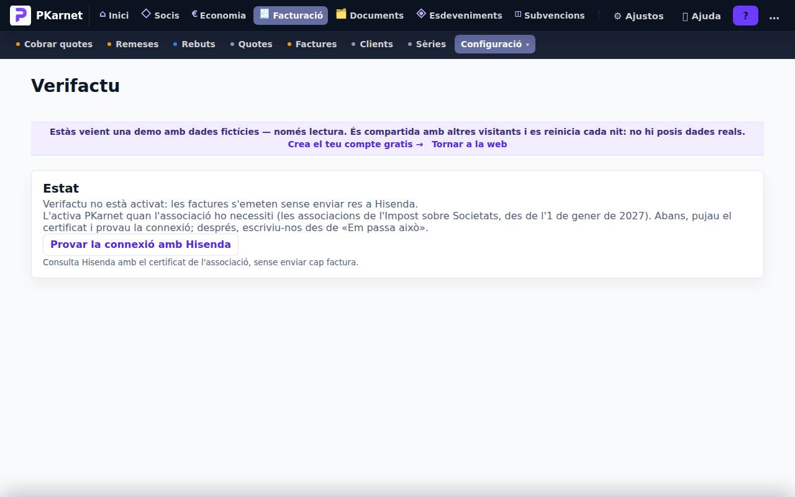Expand the Configuració dropdown
795x497 pixels.
(x=495, y=44)
